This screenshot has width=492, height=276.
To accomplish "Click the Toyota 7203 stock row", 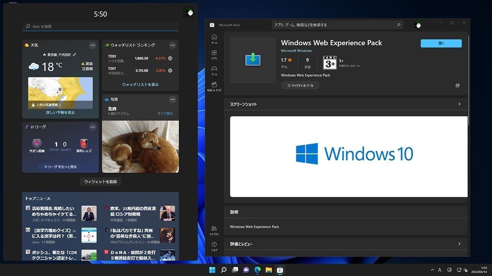I will (140, 58).
